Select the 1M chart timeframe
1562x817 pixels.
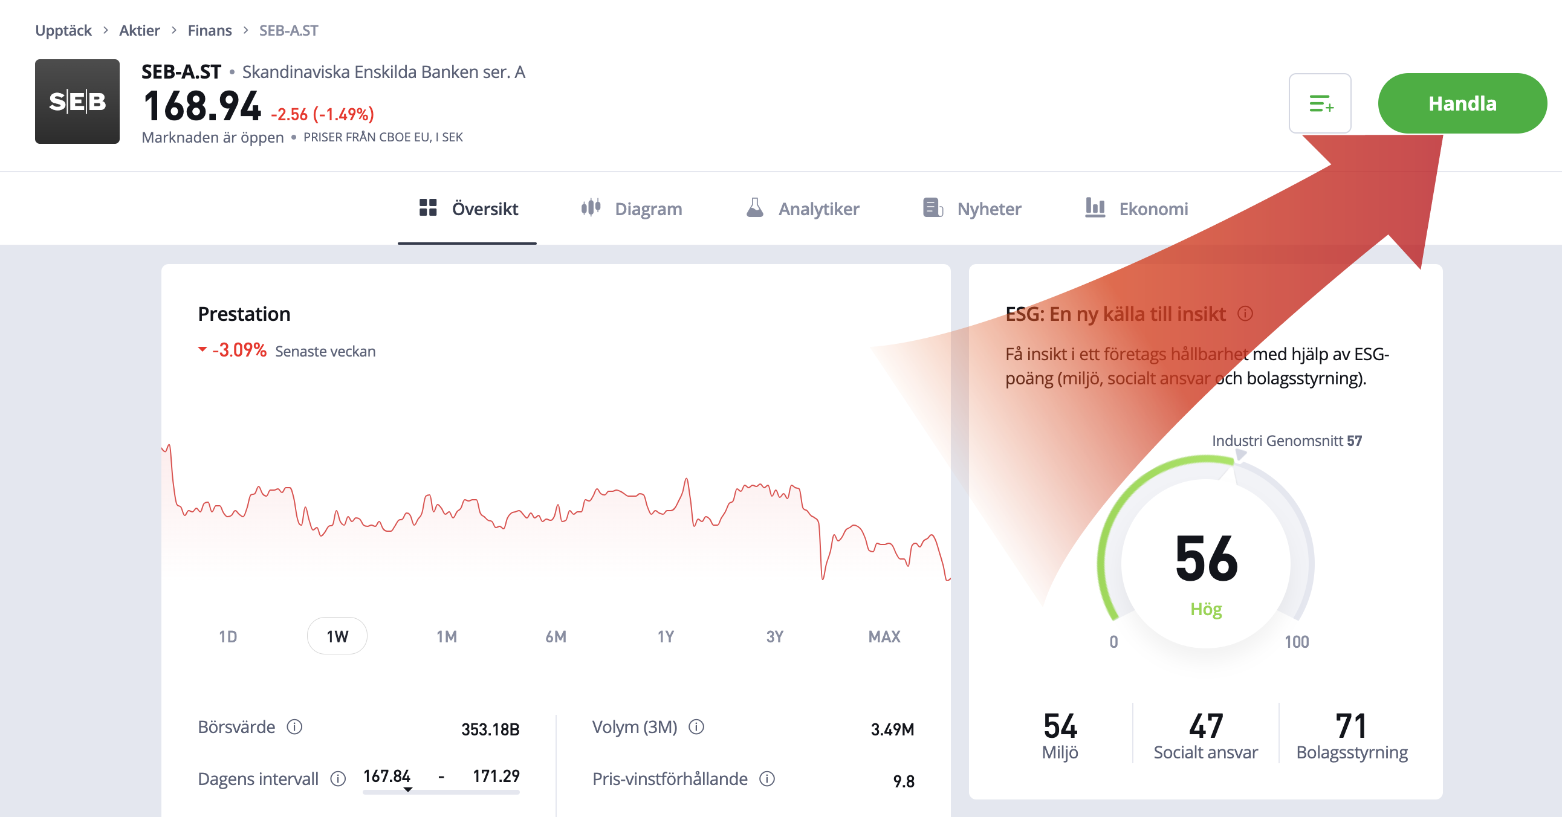[x=446, y=636]
